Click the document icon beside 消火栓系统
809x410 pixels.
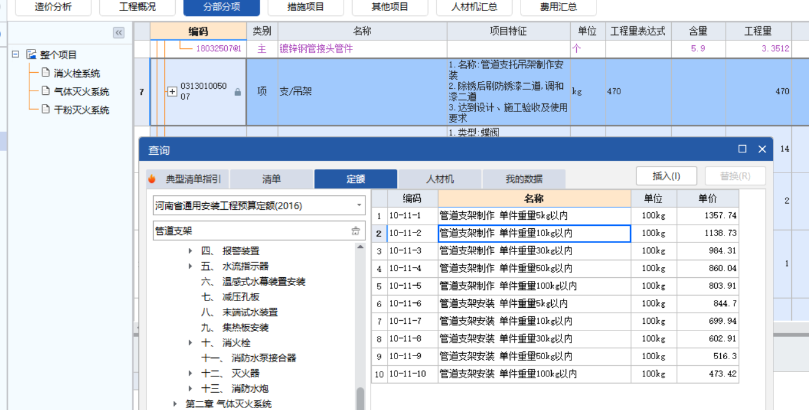pos(45,72)
